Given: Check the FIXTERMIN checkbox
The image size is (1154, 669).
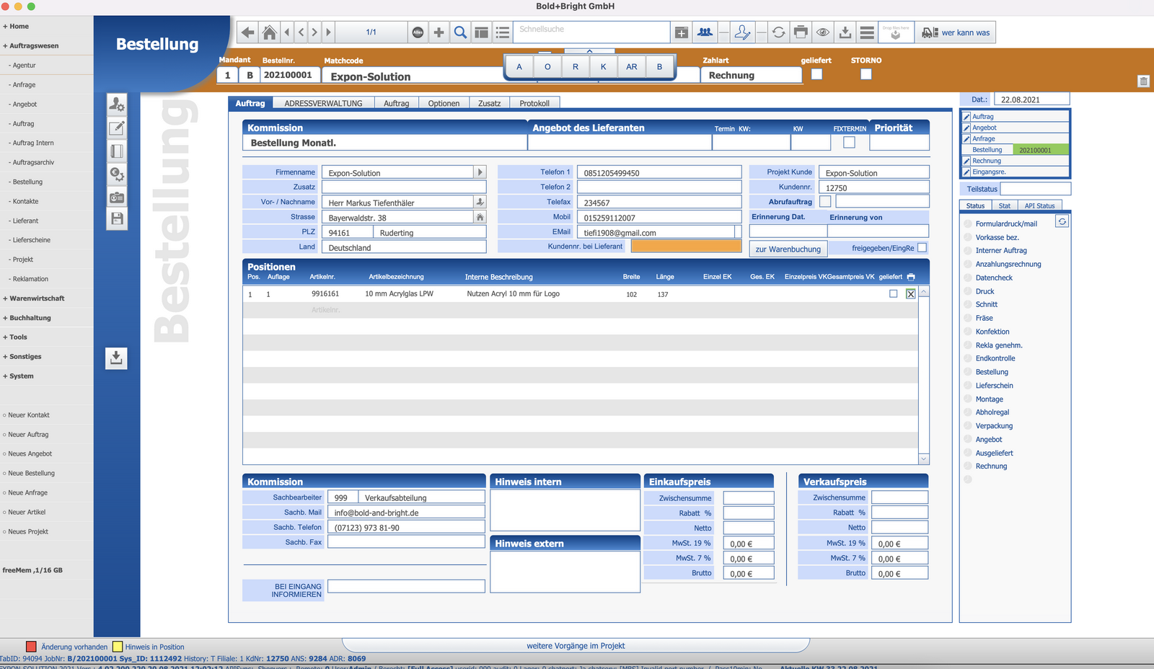Looking at the screenshot, I should coord(849,143).
